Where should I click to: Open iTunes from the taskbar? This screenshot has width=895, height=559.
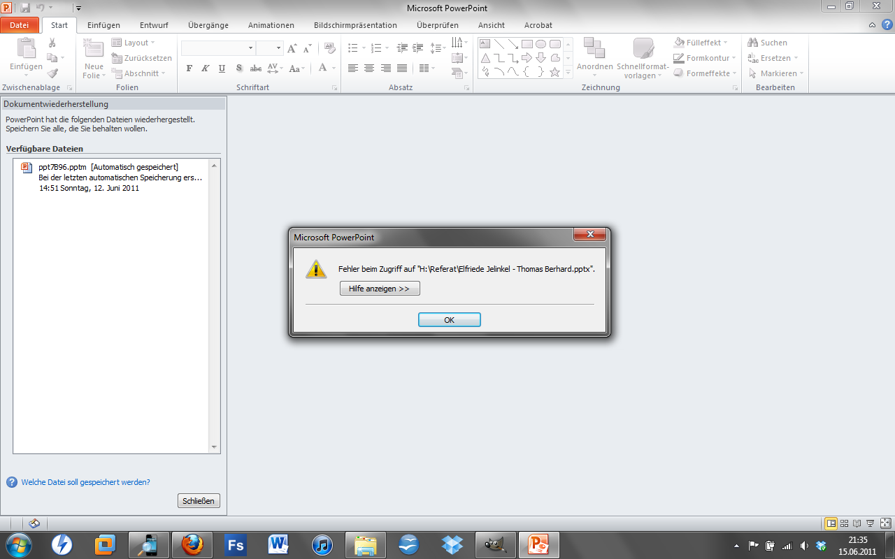[x=322, y=544]
